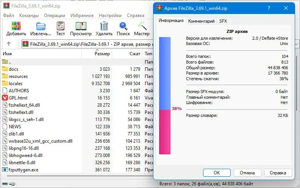The image size is (300, 188).
Task: Open the Операции menu
Action: [55, 16]
